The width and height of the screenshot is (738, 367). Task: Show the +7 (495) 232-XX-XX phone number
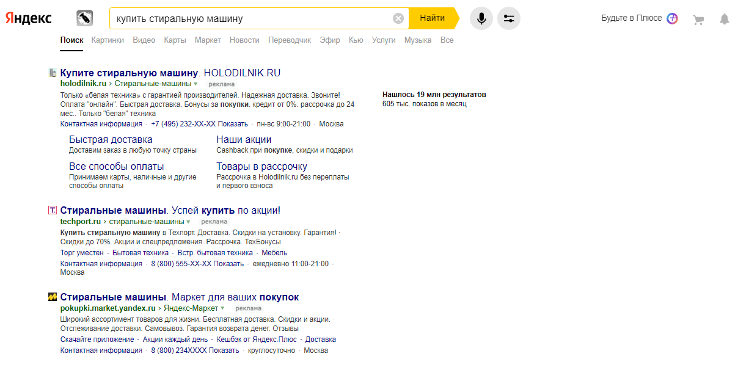[x=199, y=124]
